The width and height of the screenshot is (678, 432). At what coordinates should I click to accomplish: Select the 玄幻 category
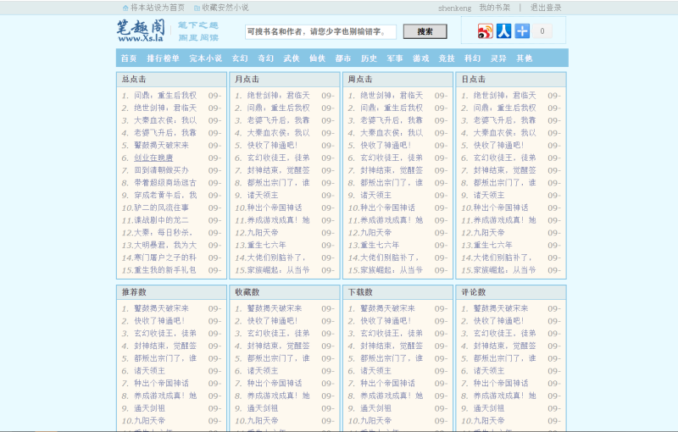click(x=240, y=58)
